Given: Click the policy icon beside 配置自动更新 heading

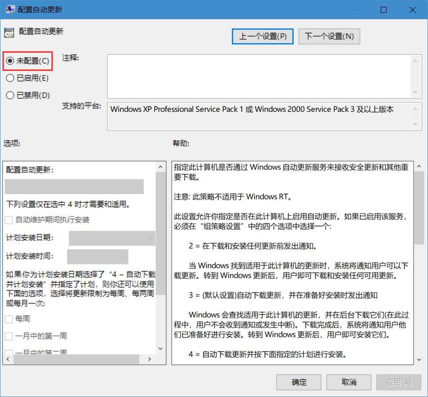Looking at the screenshot, I should [8, 32].
